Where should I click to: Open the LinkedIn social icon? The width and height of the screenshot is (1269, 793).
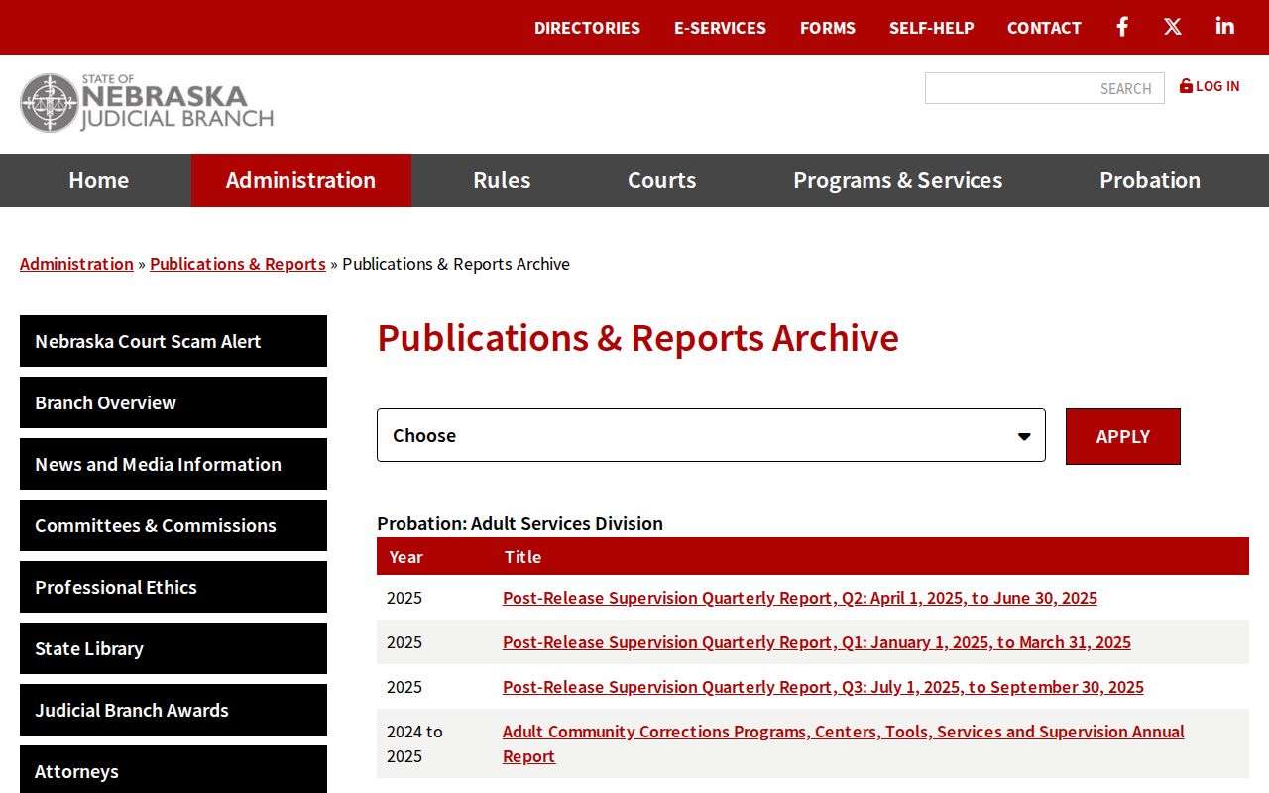pos(1225,27)
